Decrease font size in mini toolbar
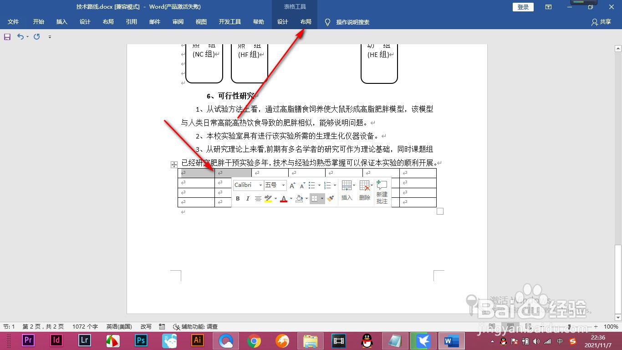The height and width of the screenshot is (350, 622). click(302, 185)
